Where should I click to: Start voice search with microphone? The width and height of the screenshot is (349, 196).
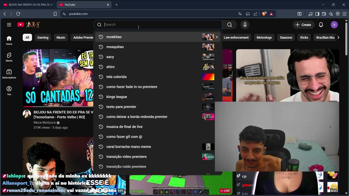click(x=245, y=25)
